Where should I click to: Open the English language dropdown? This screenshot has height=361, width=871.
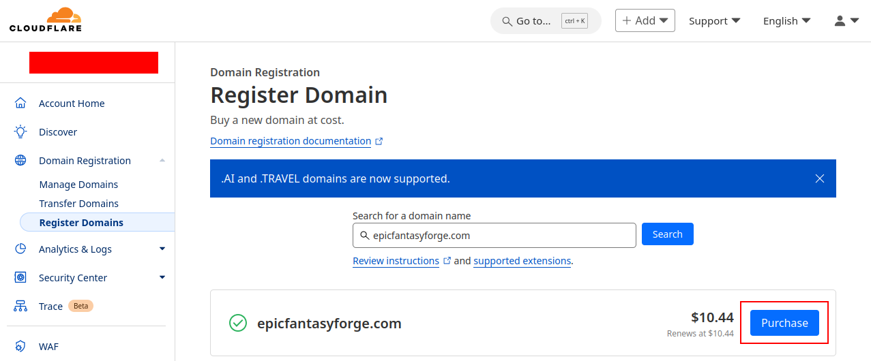786,21
